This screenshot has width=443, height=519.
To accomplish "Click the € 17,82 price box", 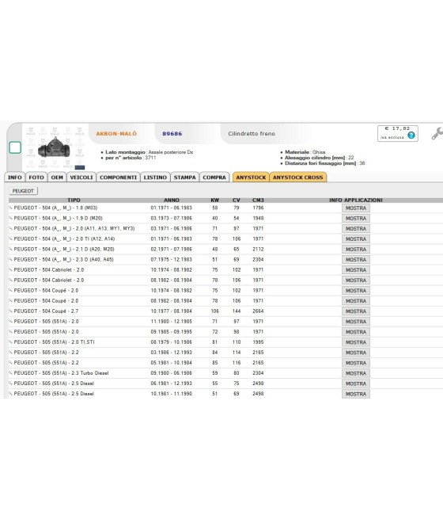I will (397, 133).
